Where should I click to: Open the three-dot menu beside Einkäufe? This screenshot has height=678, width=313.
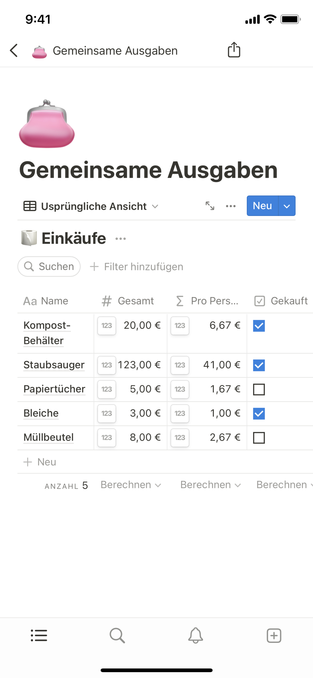120,239
